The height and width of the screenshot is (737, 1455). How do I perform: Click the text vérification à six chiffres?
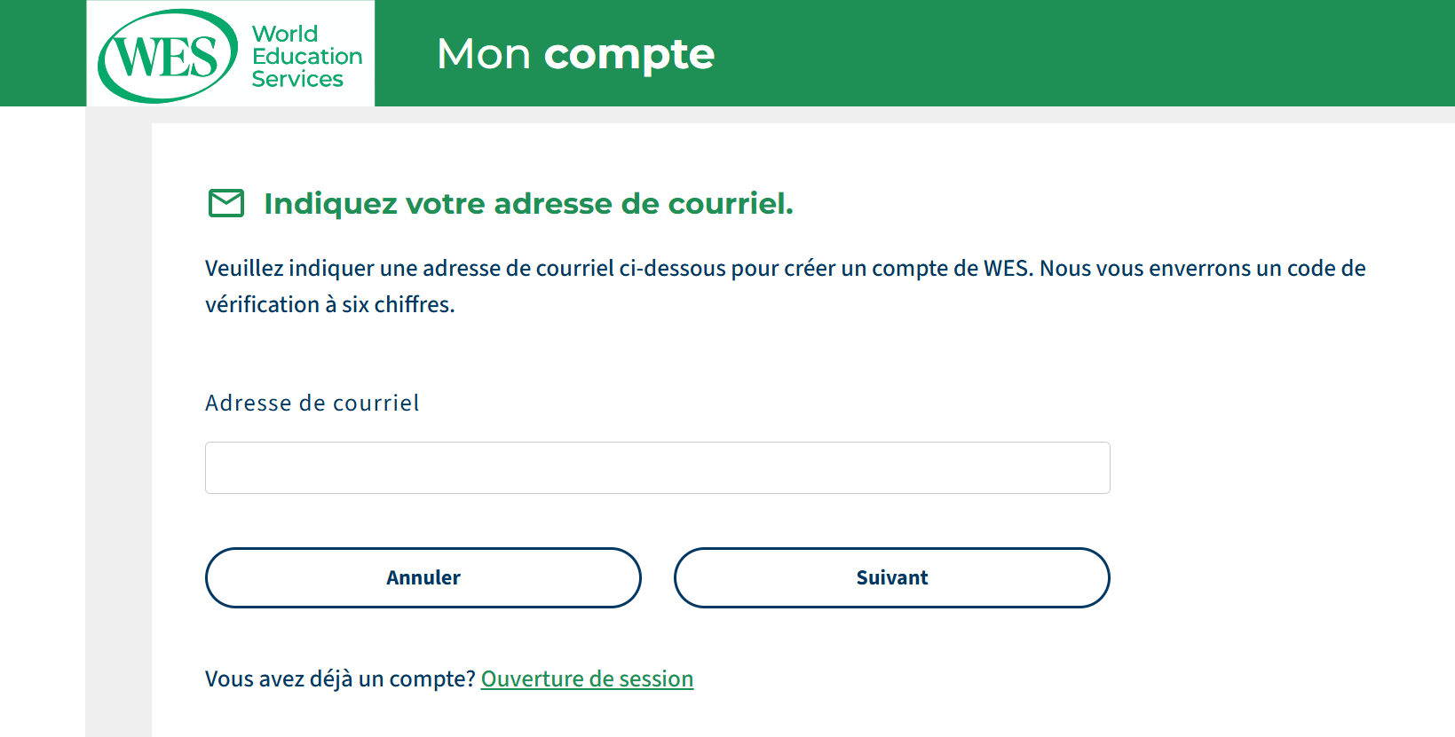329,304
